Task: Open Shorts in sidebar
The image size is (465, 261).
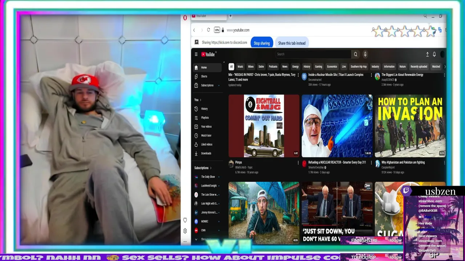Action: pyautogui.click(x=207, y=76)
